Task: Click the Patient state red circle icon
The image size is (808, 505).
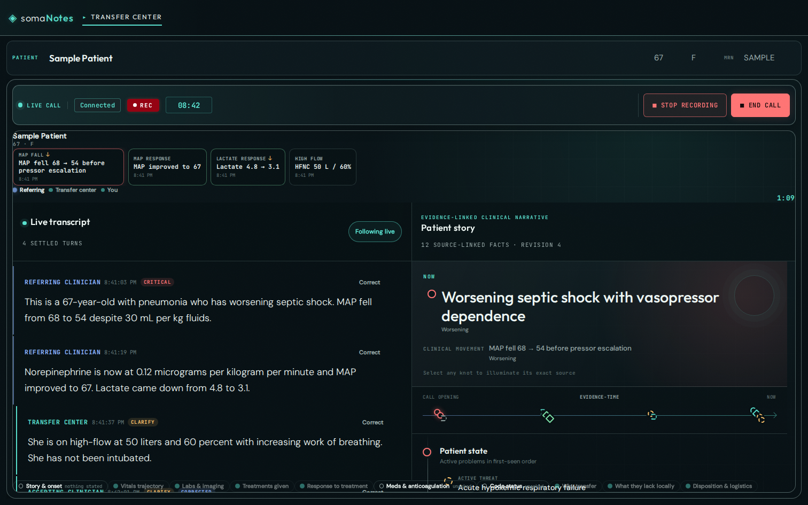Action: pyautogui.click(x=427, y=452)
